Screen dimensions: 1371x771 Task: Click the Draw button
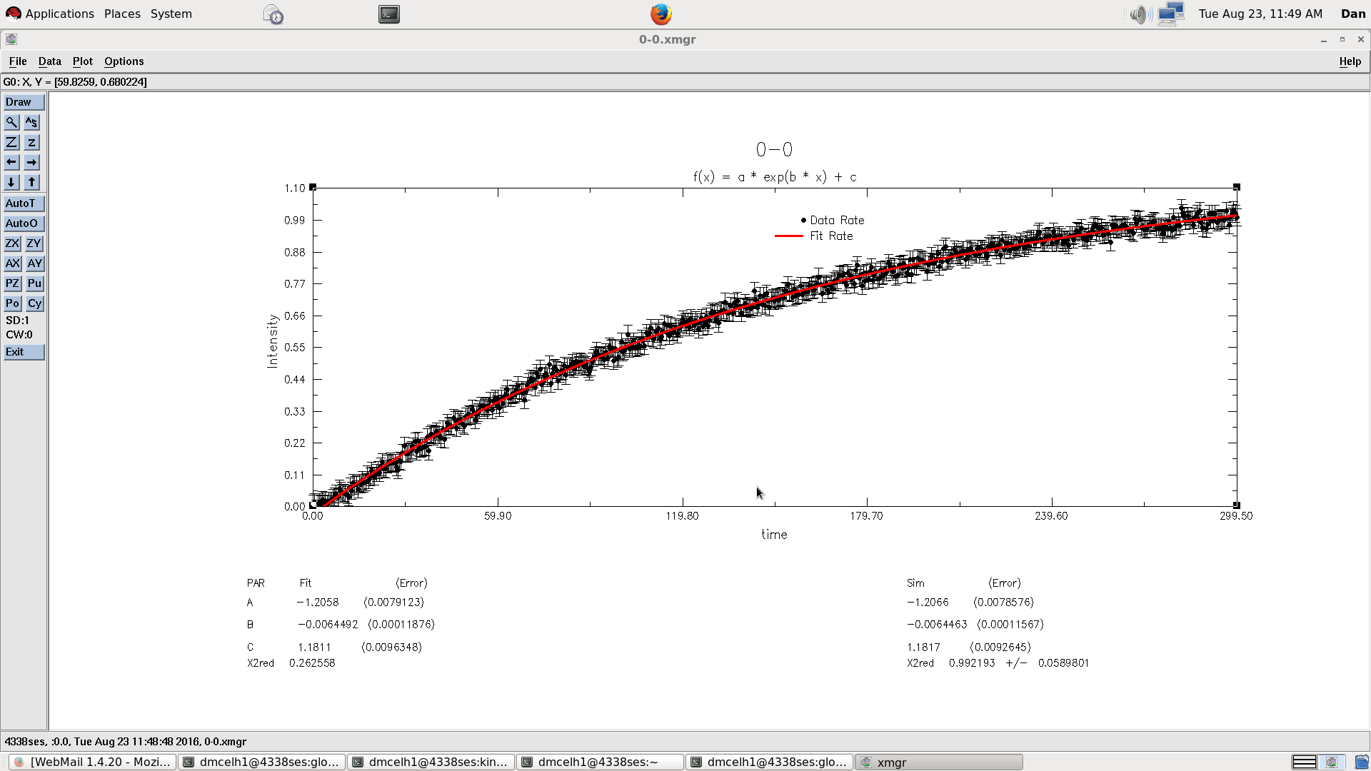click(x=24, y=102)
